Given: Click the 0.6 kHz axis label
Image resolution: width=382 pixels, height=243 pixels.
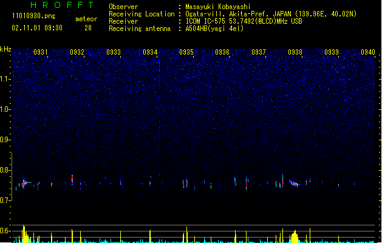Looking at the screenshot, I should point(5,231).
